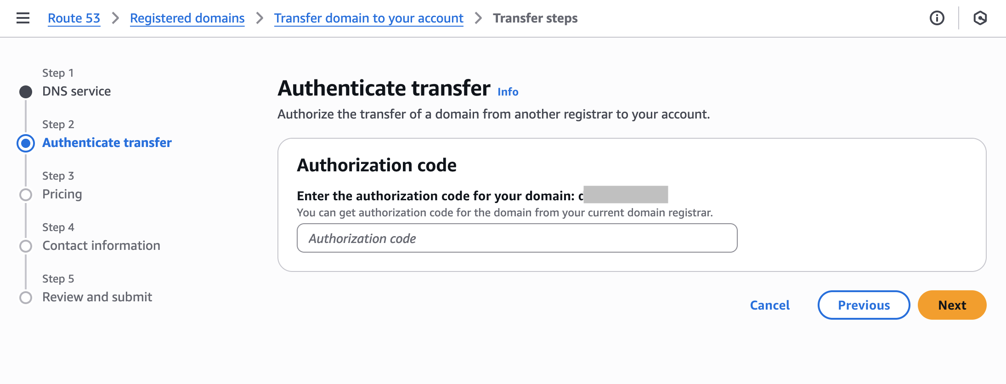Click chevron after Registered domains breadcrumb
This screenshot has width=1006, height=384.
click(x=260, y=18)
